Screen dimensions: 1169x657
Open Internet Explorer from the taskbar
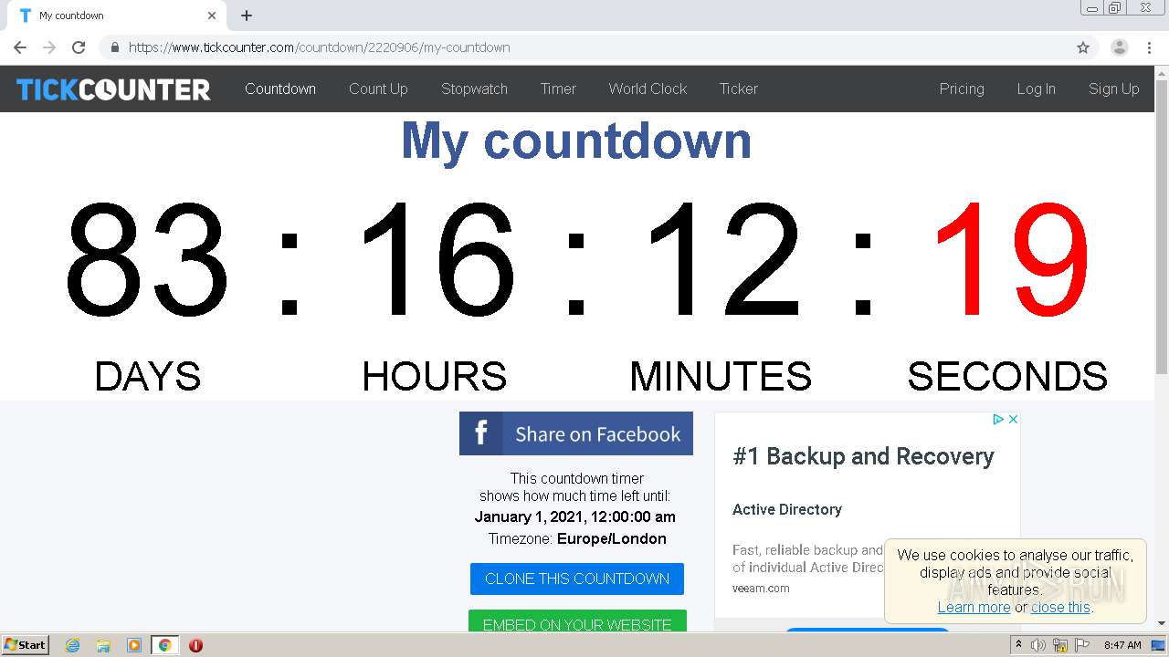(72, 645)
